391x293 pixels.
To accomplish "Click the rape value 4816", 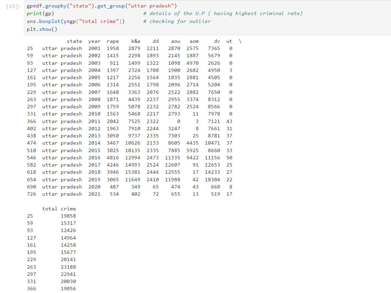I will tap(113, 158).
